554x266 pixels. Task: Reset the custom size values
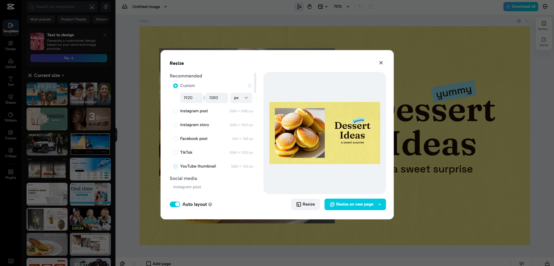point(250,85)
